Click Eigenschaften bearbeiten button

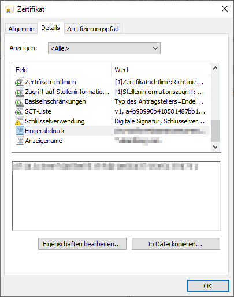[82, 244]
